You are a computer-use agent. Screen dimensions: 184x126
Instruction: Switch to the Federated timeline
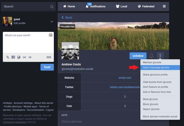[146, 6]
